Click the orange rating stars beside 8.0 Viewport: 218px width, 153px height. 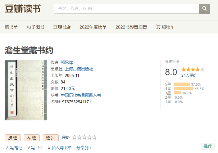[x=193, y=69]
